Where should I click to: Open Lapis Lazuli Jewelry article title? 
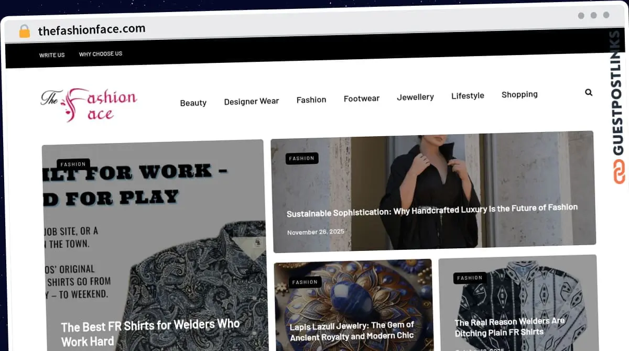point(352,331)
